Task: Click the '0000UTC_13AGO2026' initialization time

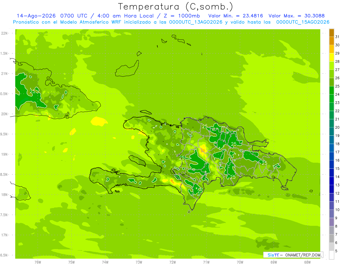Action: (196, 22)
